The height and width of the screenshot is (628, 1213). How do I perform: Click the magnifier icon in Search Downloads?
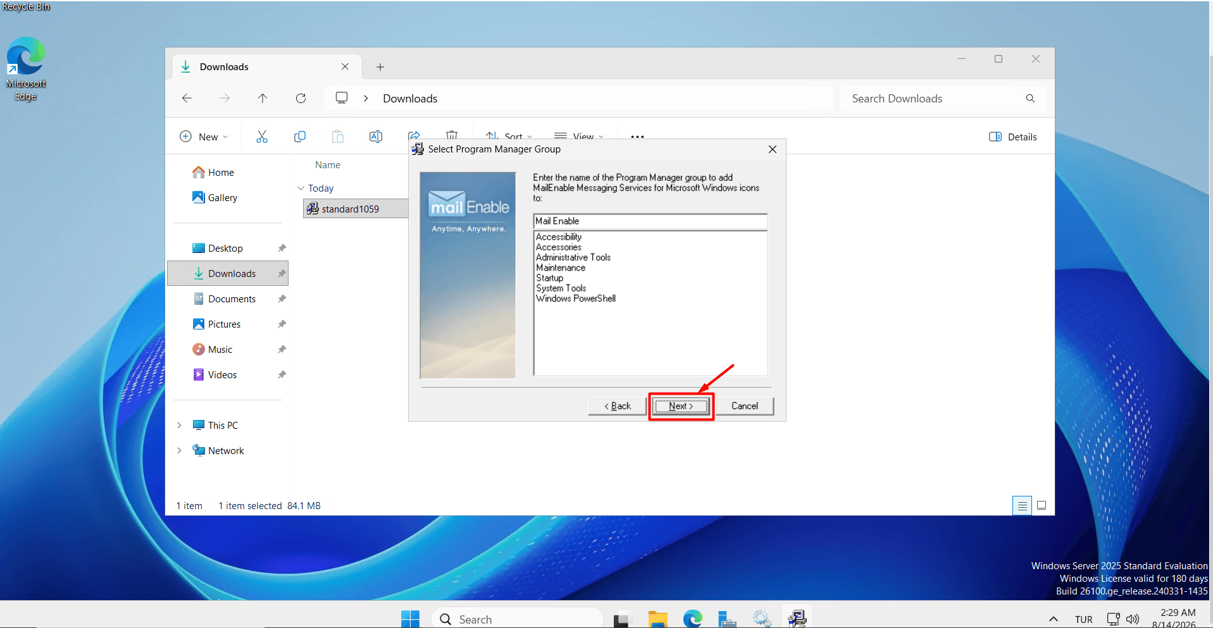click(1030, 98)
